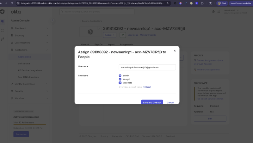
Task: Click the Applications grid icon in sidebar
Action: coord(12,50)
